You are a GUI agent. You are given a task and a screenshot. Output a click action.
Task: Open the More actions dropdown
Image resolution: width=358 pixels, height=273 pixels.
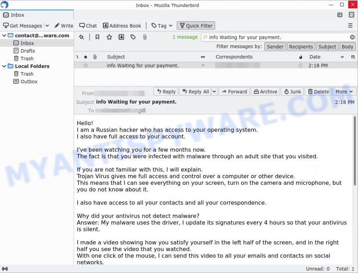point(344,92)
